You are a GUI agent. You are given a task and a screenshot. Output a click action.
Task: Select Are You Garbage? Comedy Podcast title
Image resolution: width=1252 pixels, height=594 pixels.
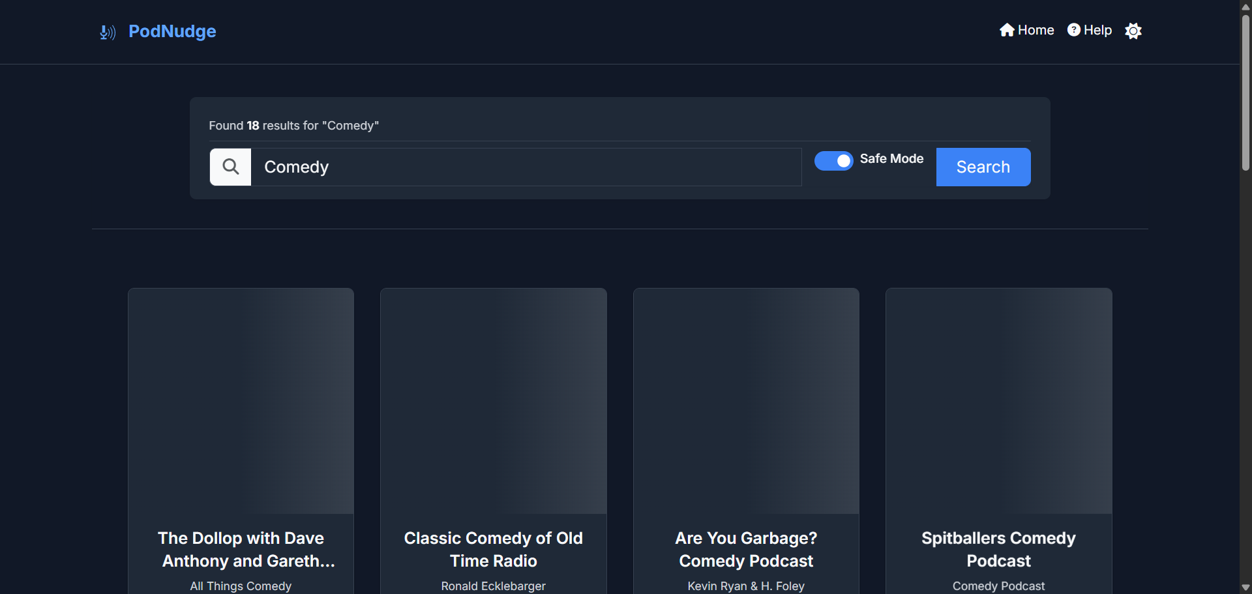(746, 549)
